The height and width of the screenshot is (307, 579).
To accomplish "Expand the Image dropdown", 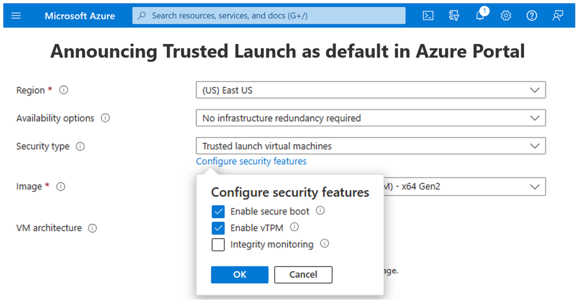I will tap(464, 187).
